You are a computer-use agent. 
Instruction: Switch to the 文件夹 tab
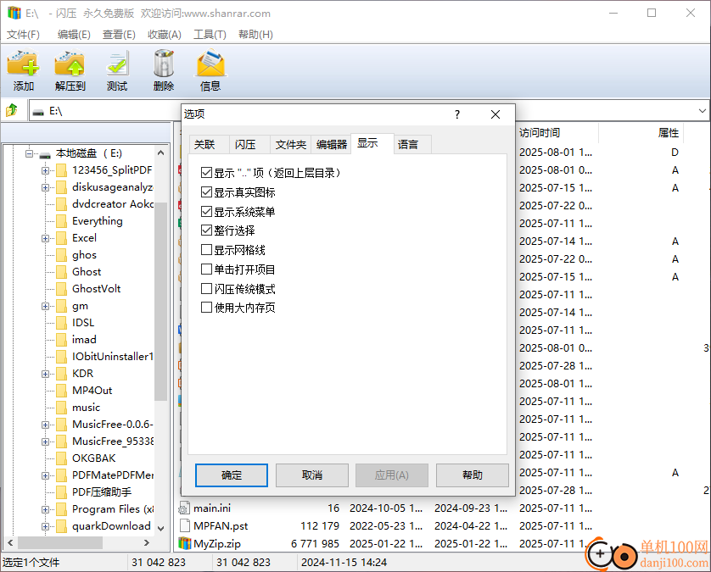[291, 144]
